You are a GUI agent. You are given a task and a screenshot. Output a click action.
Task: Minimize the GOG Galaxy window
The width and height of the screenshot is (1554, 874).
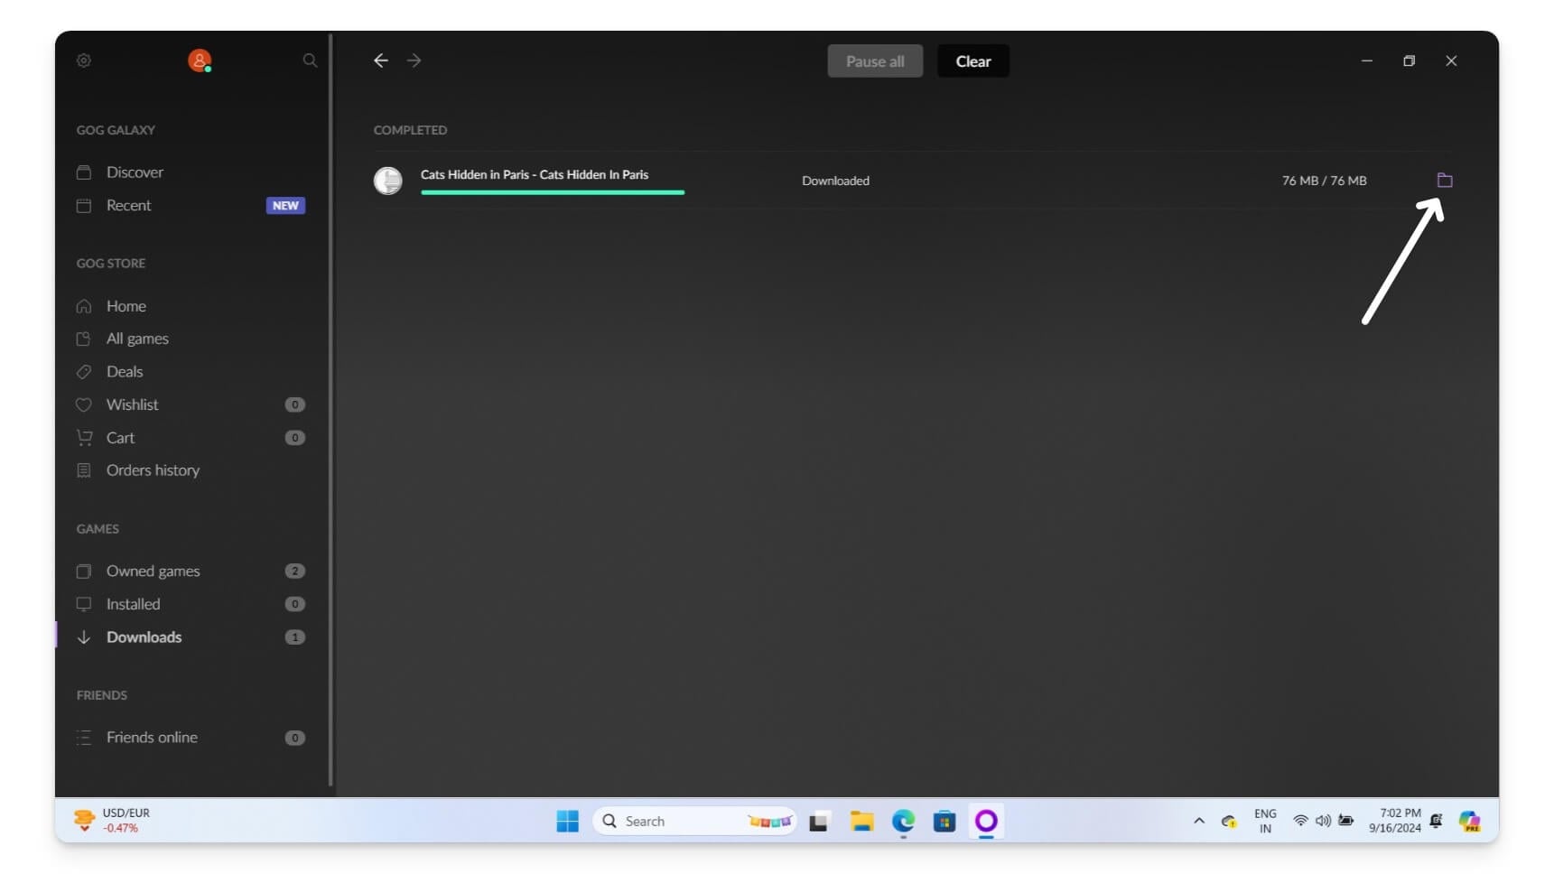(x=1367, y=60)
